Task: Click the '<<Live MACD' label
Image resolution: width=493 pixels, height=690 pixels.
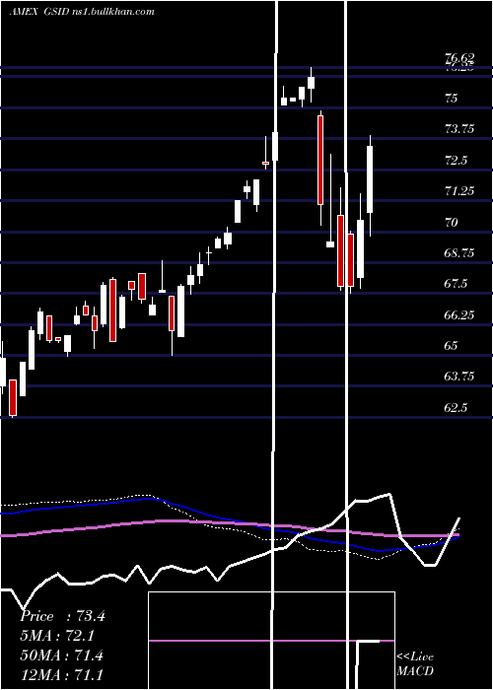Action: click(415, 663)
